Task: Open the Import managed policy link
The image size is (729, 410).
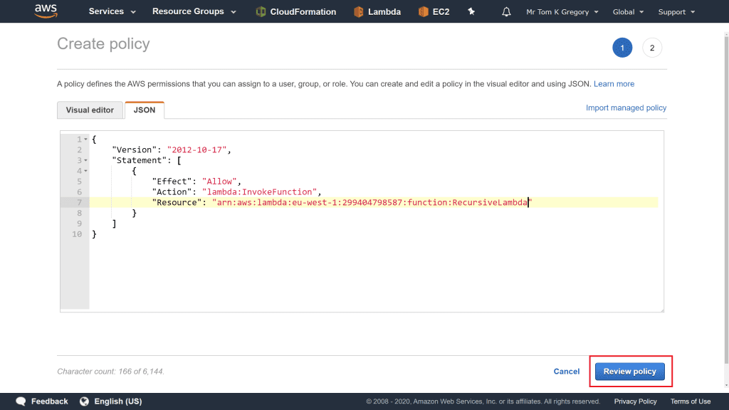Action: [x=626, y=108]
